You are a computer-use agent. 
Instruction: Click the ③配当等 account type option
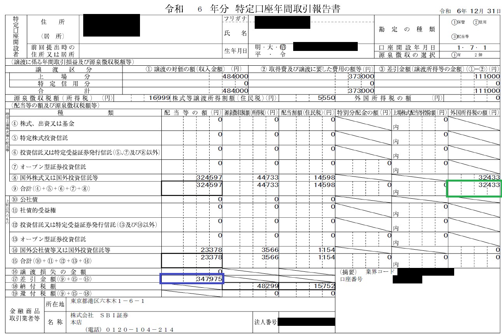tap(460, 37)
